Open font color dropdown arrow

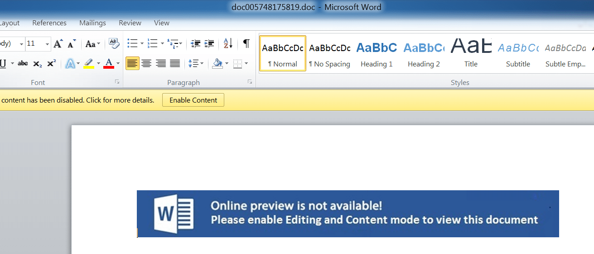coord(118,64)
